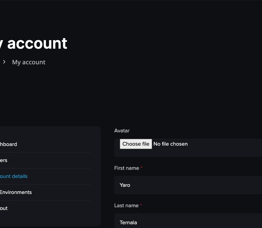Image resolution: width=262 pixels, height=228 pixels.
Task: Click the First name label
Action: click(127, 168)
